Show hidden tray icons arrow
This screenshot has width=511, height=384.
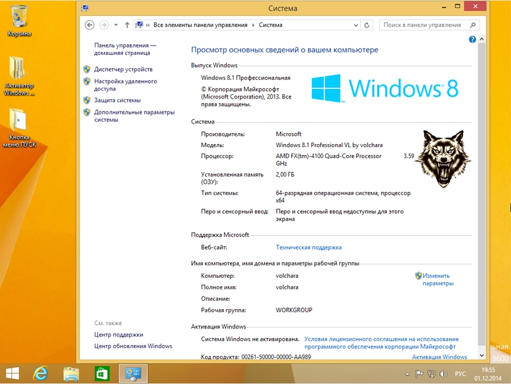(x=407, y=374)
